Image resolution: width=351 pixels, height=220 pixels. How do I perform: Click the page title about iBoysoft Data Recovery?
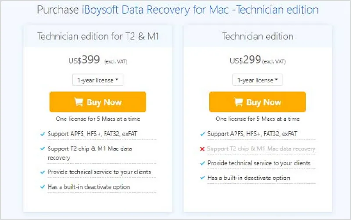177,10
